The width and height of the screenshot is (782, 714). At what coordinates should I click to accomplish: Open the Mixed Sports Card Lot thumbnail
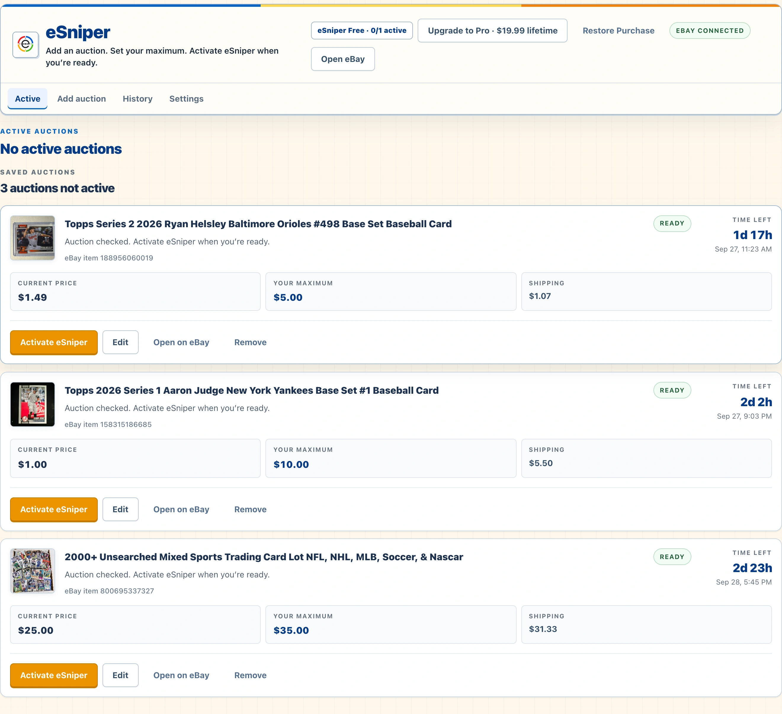point(33,571)
